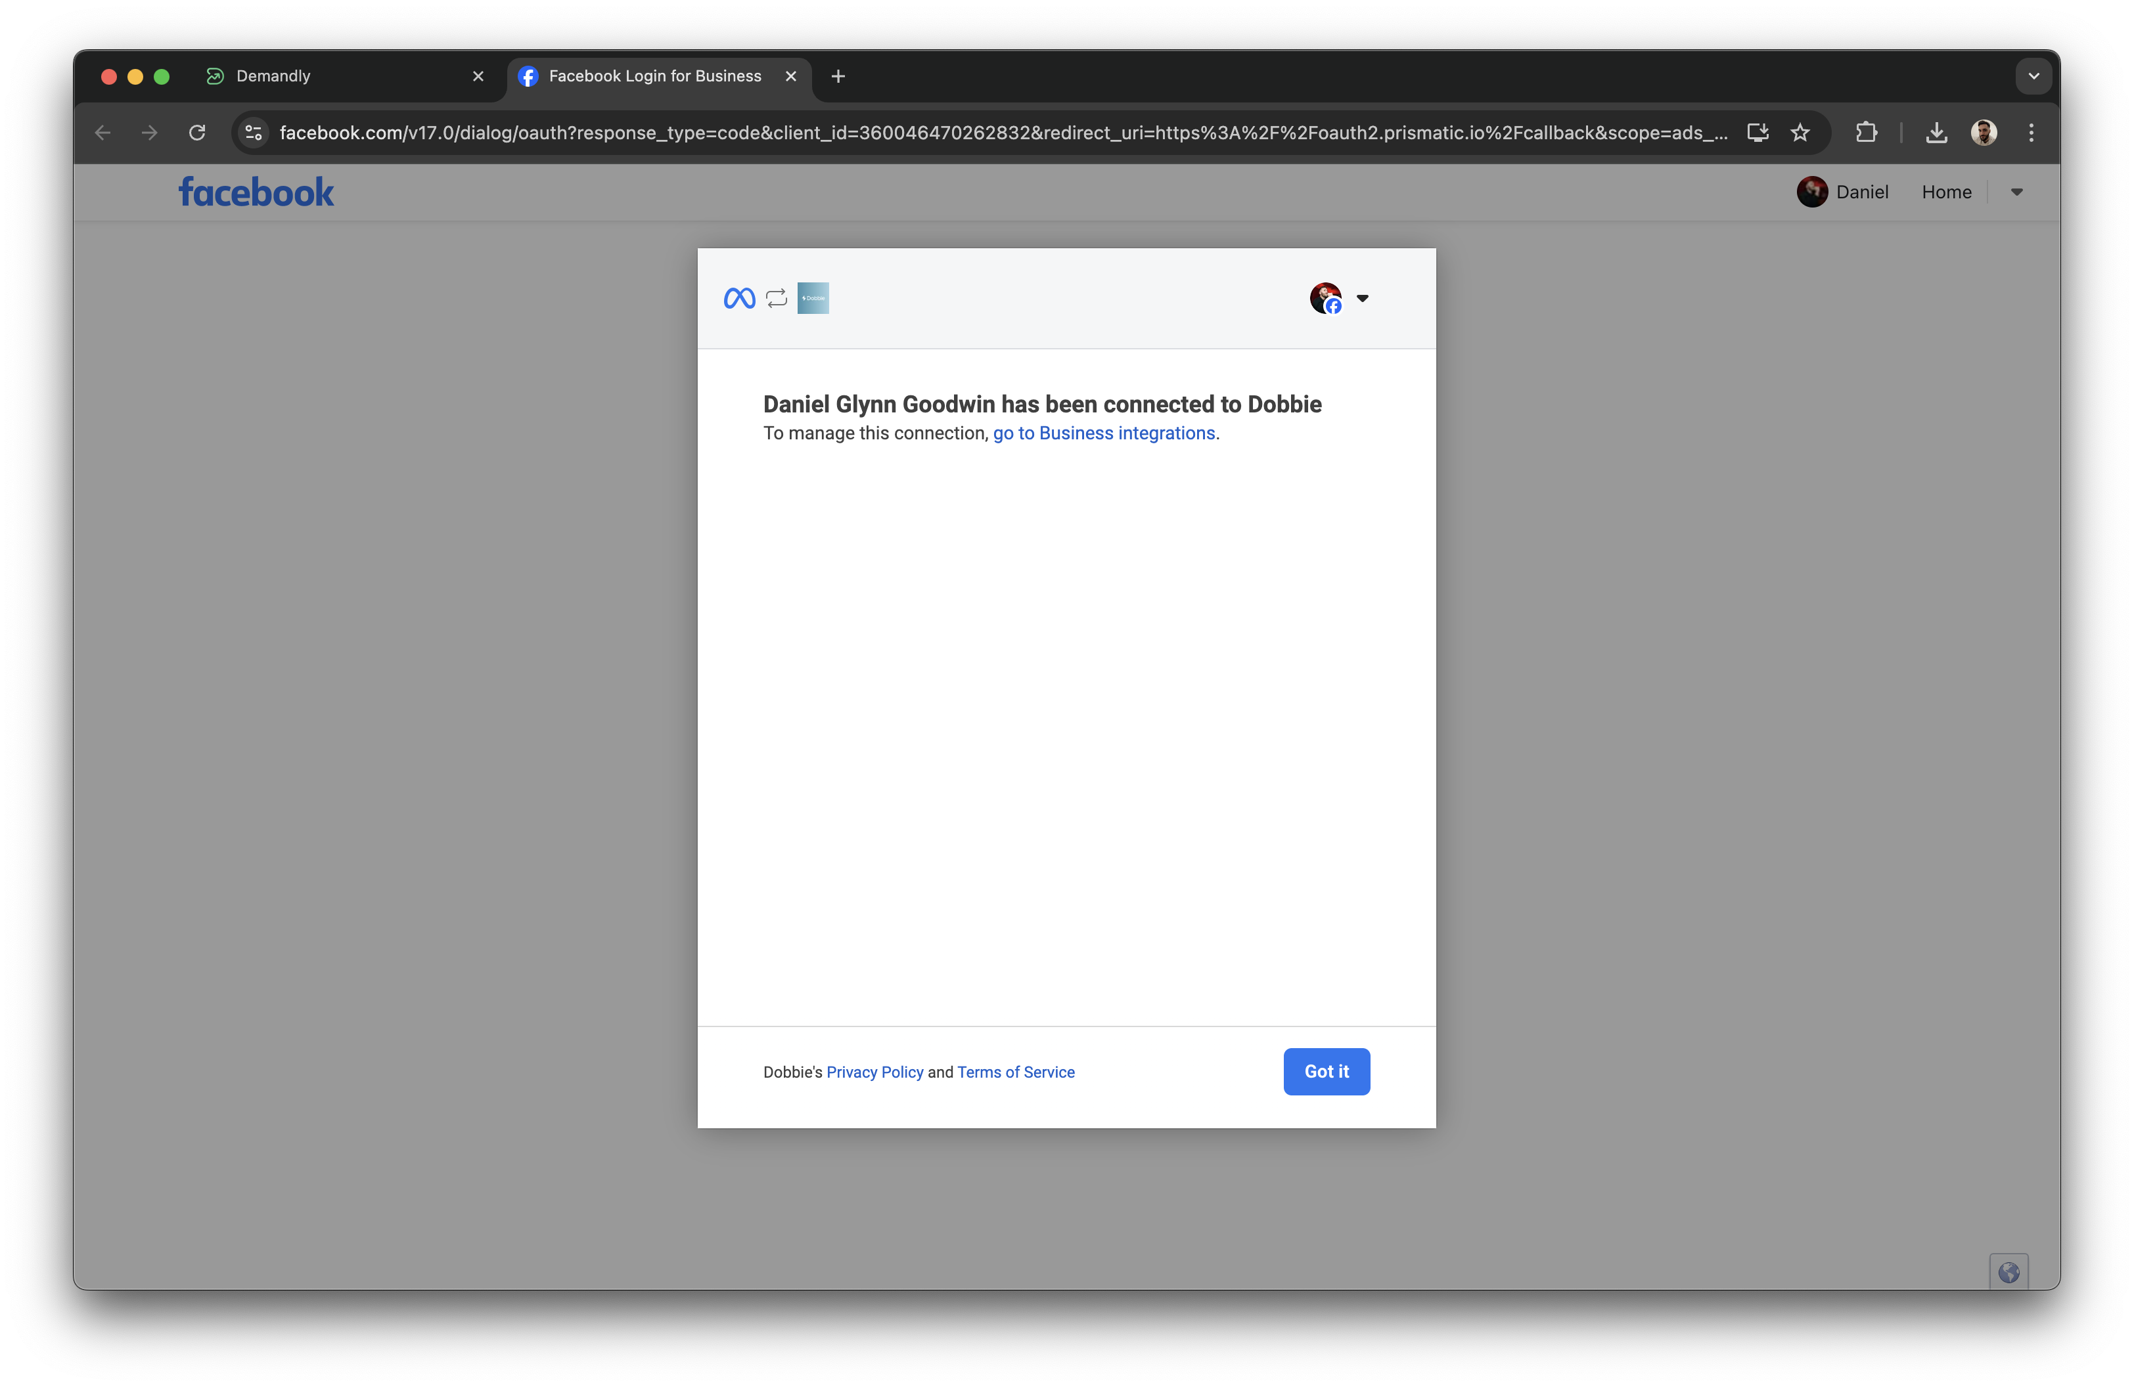The height and width of the screenshot is (1387, 2134).
Task: Expand the Facebook header account menu arrow
Action: coord(2016,192)
